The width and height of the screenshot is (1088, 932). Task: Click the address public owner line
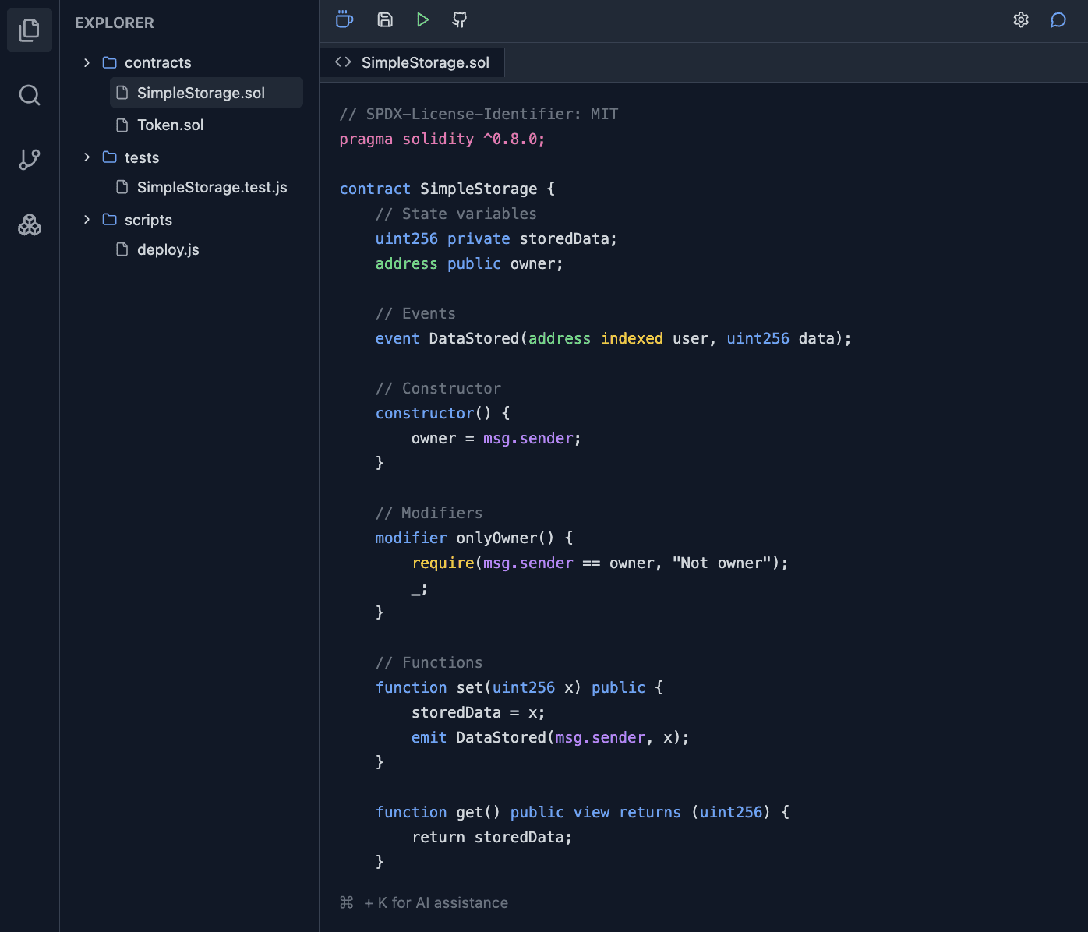[469, 263]
